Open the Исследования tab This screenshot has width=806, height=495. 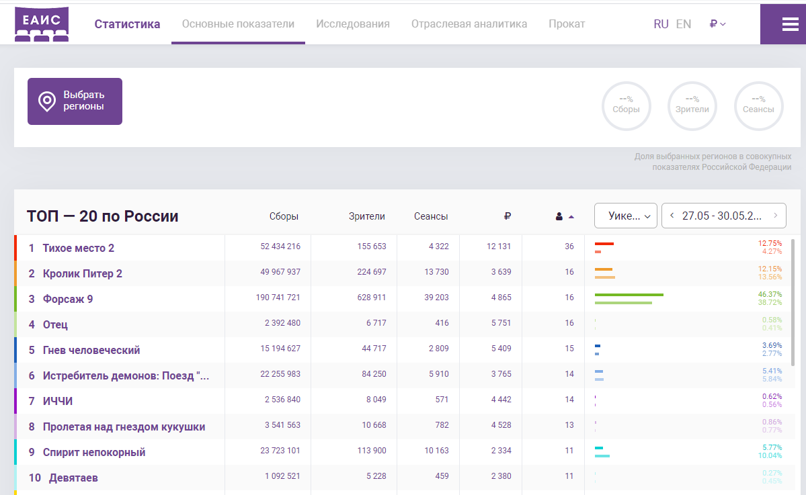(x=353, y=24)
